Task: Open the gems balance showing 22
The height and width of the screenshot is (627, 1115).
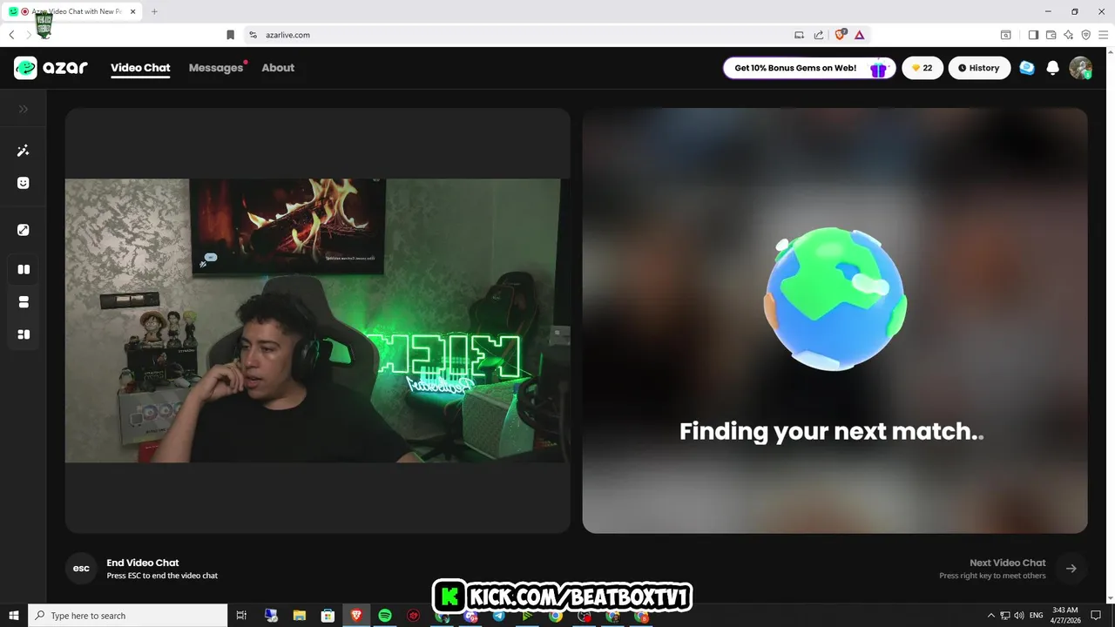Action: [x=922, y=68]
